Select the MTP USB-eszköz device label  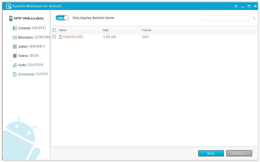[x=29, y=18]
